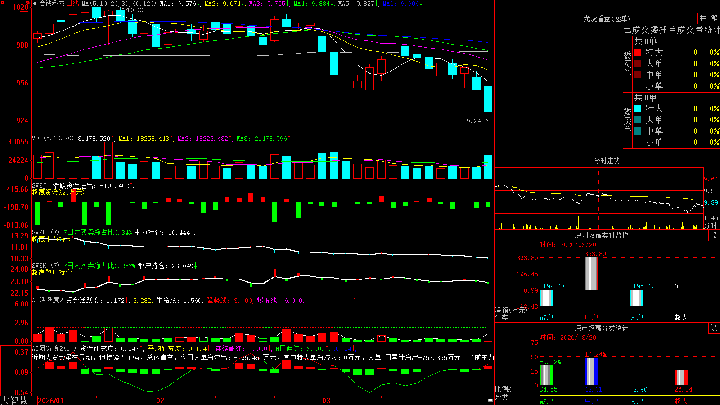Click the VOL(5,10,20) indicator label
720x405 pixels.
(x=53, y=139)
